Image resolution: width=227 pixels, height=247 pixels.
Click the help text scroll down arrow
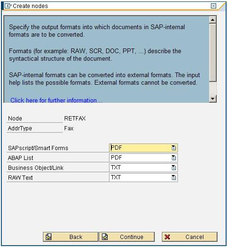pos(213,99)
